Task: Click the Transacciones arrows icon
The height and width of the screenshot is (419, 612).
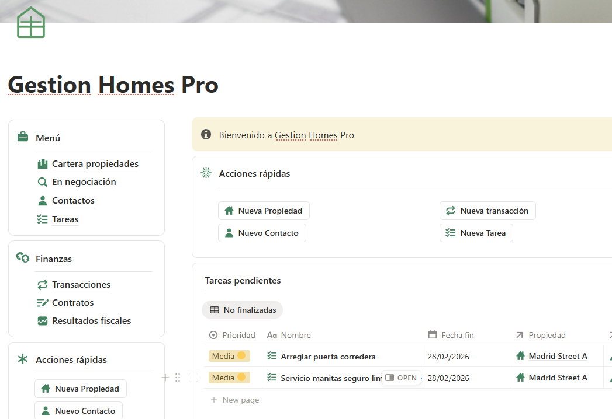Action: (x=42, y=284)
